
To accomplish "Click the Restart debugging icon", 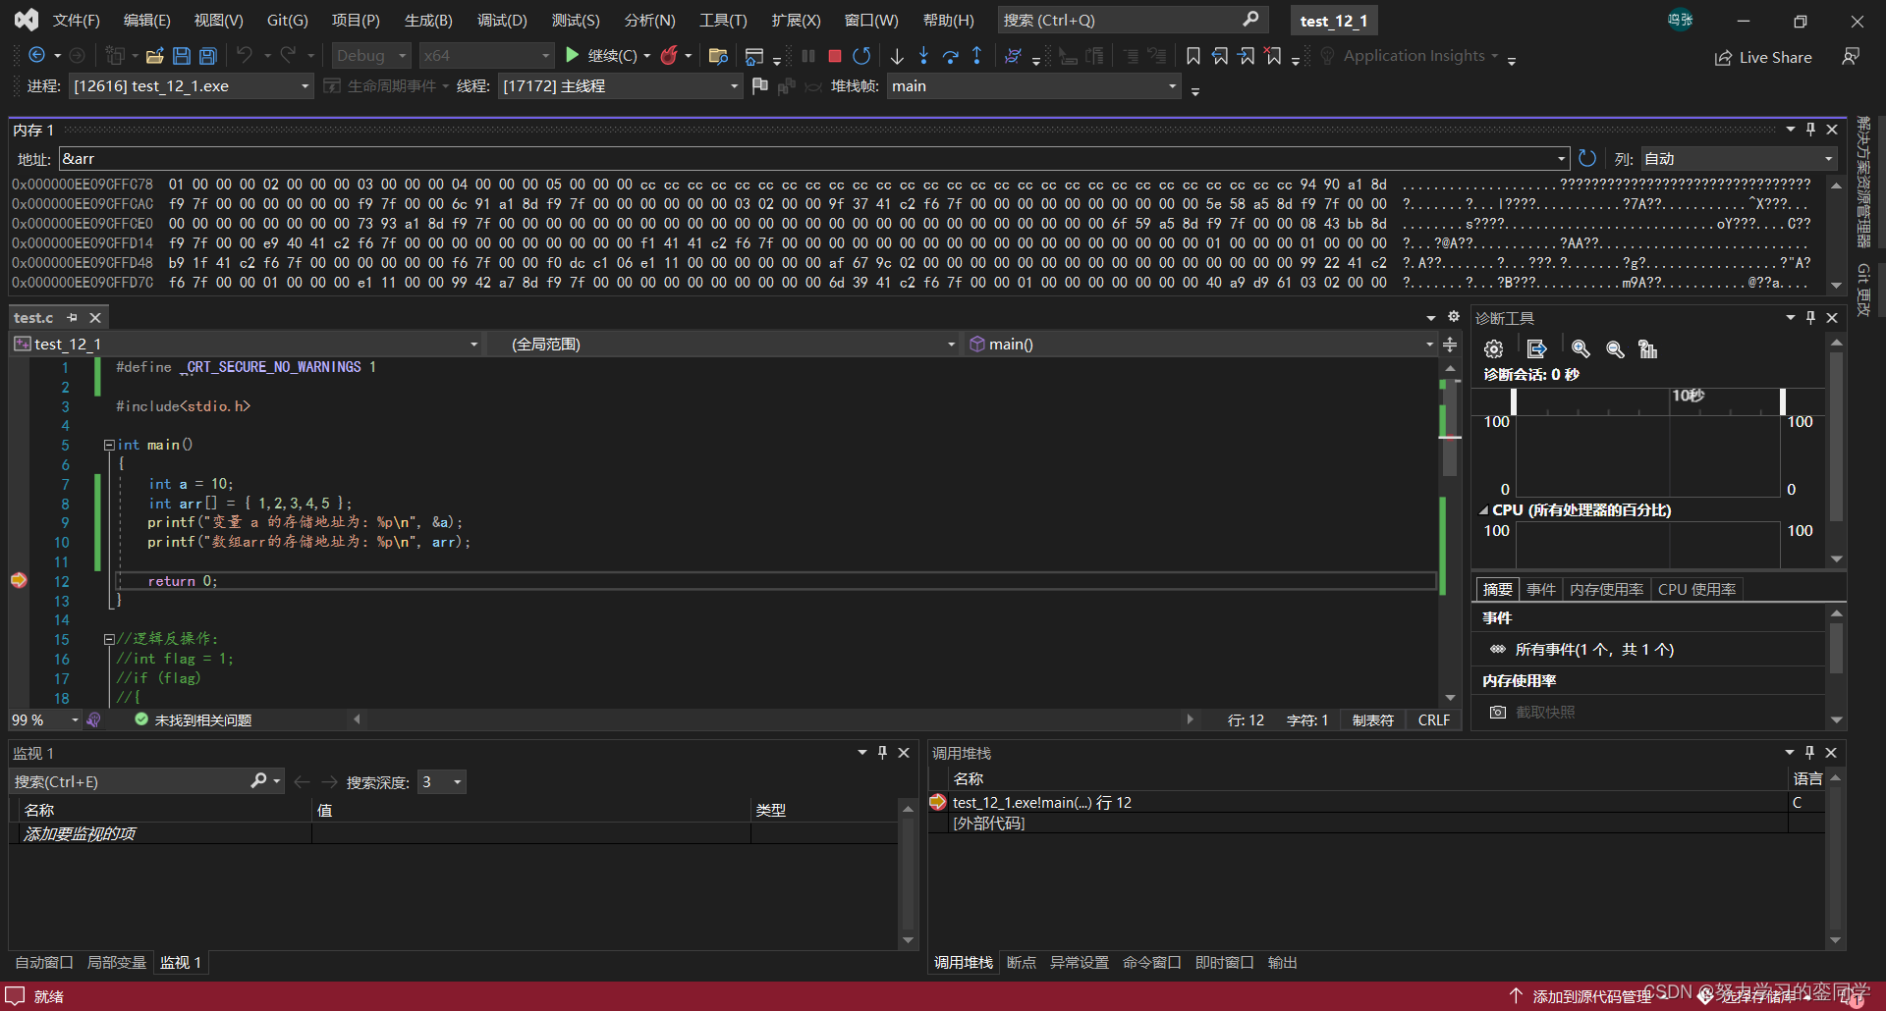I will [x=861, y=56].
